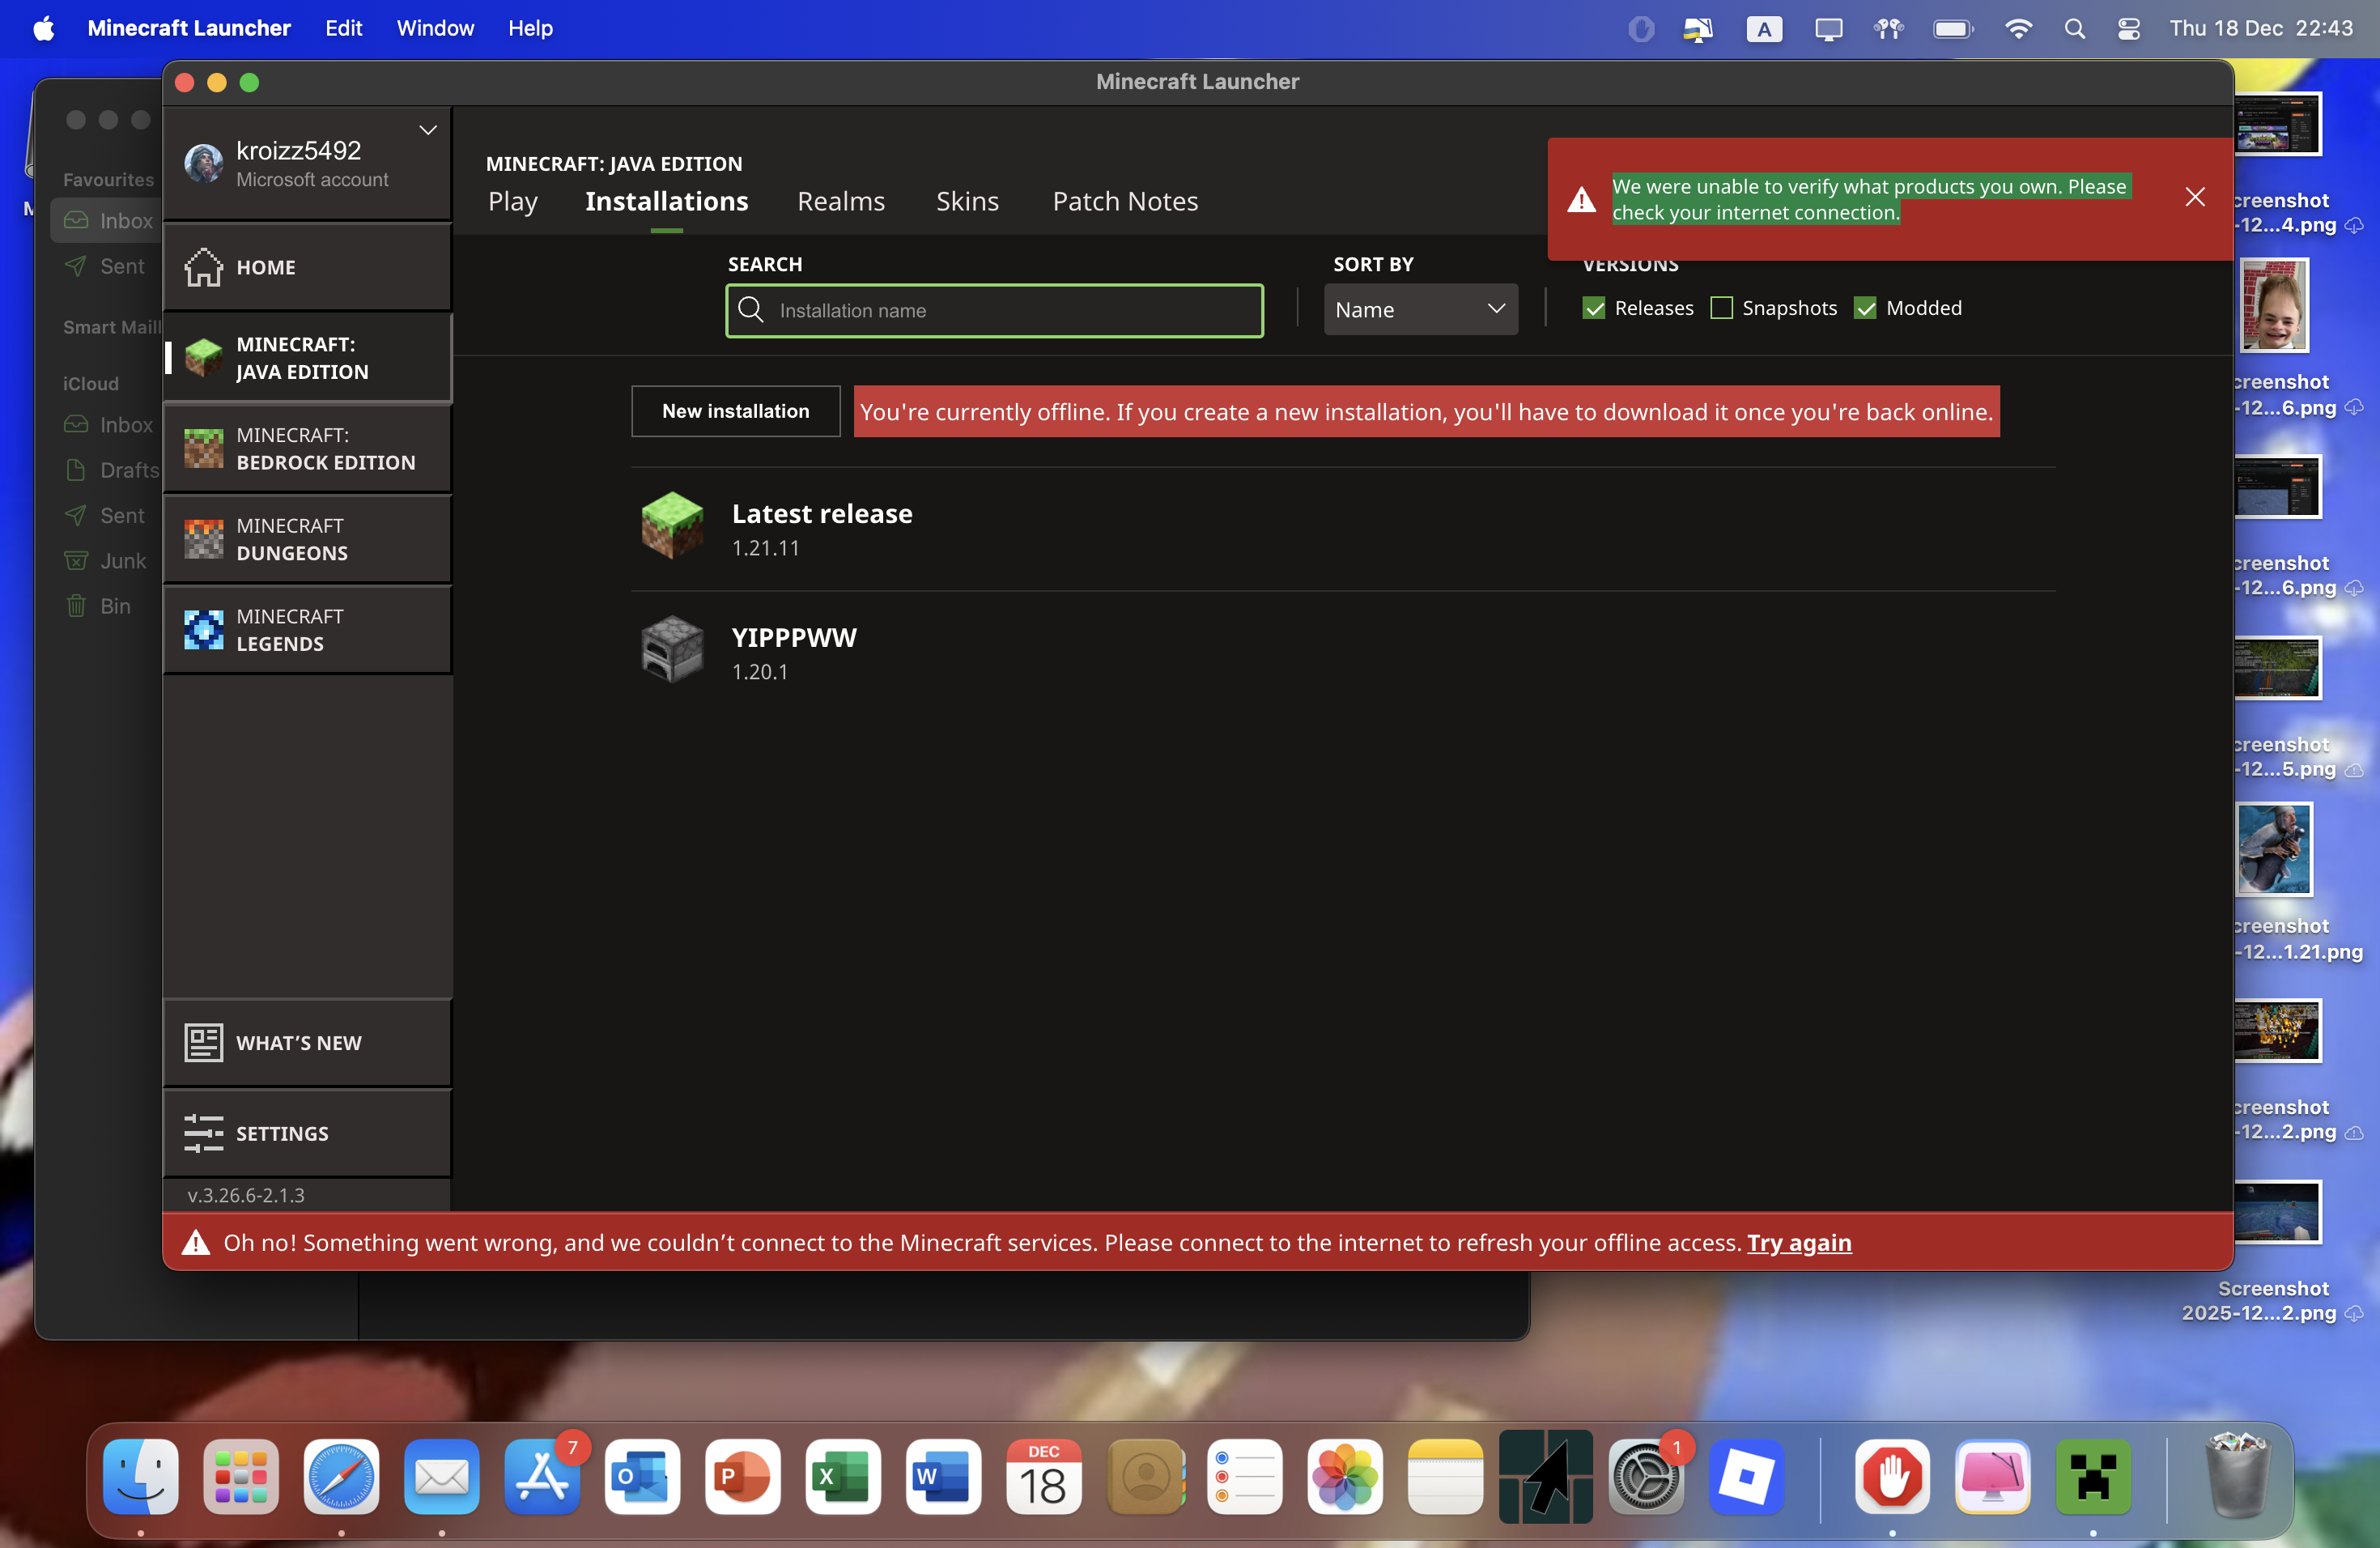Select Minecraft Dungeons icon in sidebar
The image size is (2380, 1548).
coord(203,539)
